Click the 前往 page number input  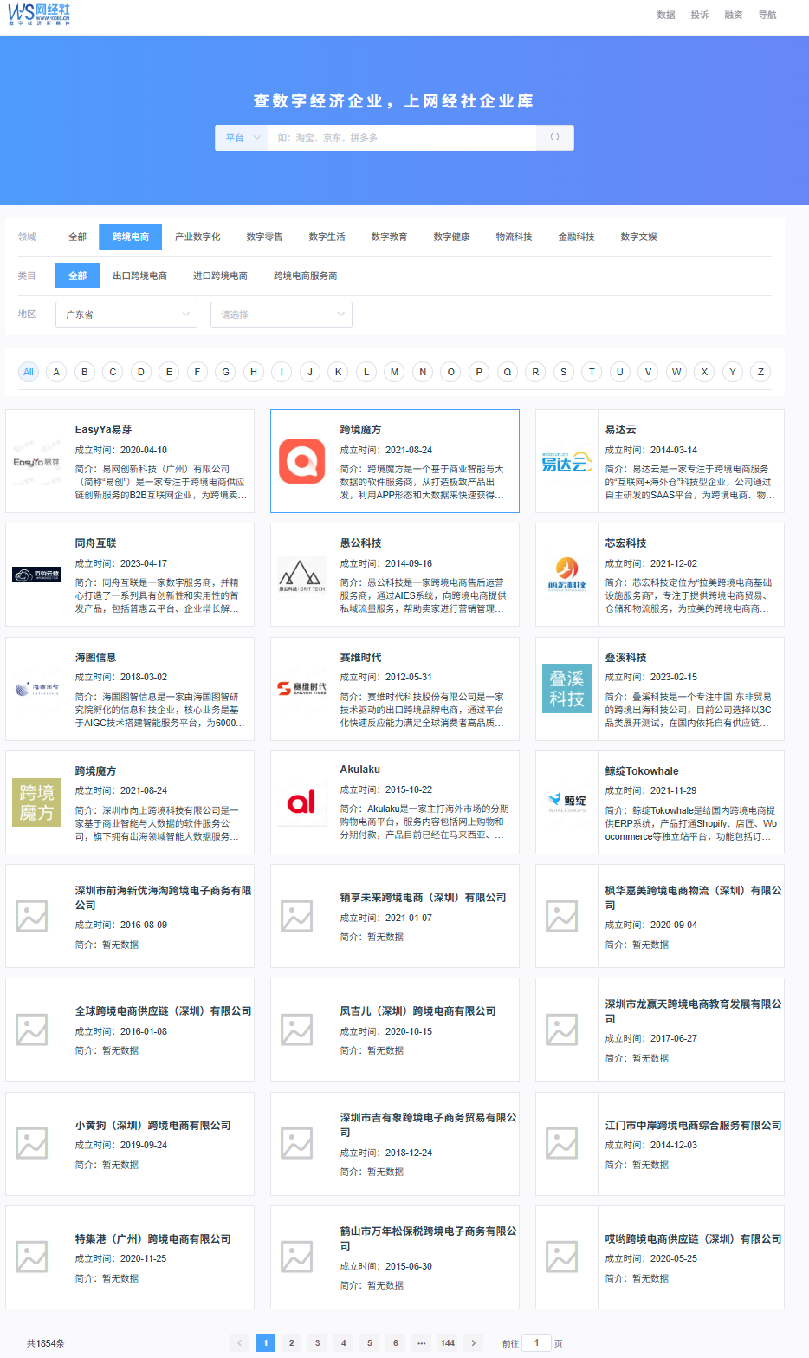coord(536,1342)
